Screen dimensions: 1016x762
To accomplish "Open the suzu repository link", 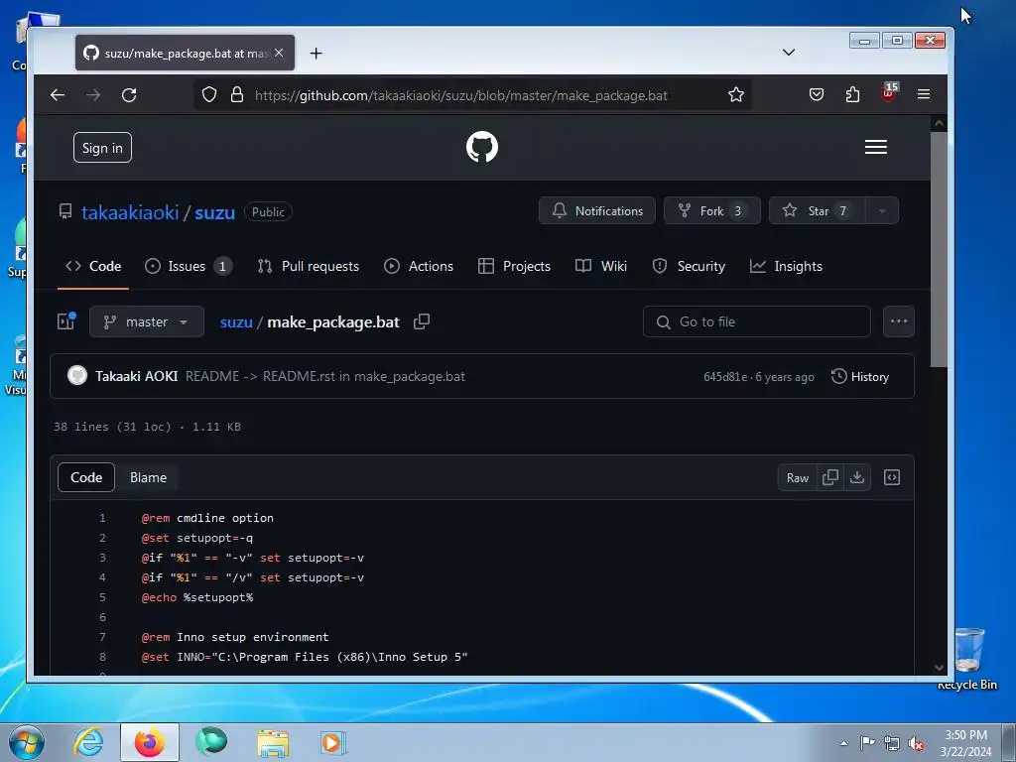I will [214, 212].
